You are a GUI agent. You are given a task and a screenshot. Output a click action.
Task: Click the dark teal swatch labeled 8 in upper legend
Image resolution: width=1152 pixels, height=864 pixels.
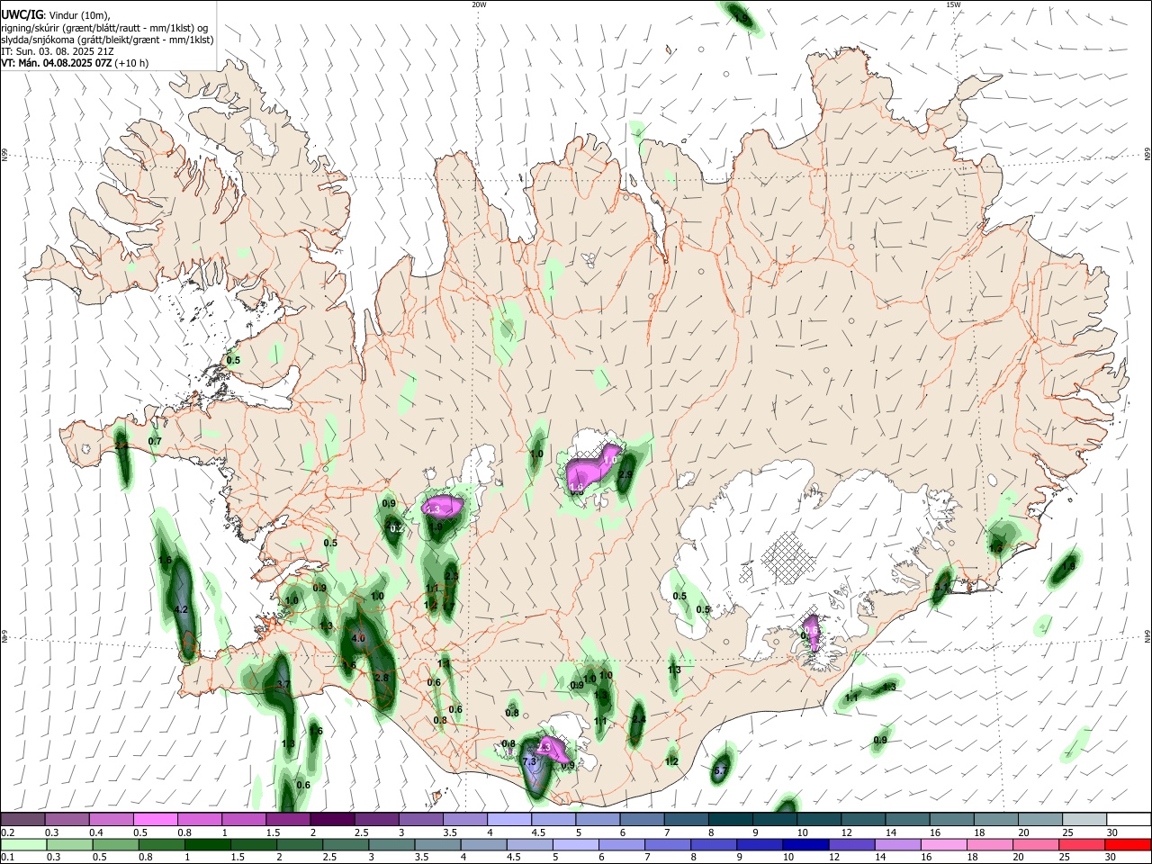[730, 819]
